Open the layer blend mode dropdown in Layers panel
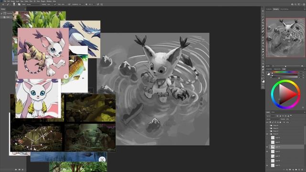 coord(273,119)
